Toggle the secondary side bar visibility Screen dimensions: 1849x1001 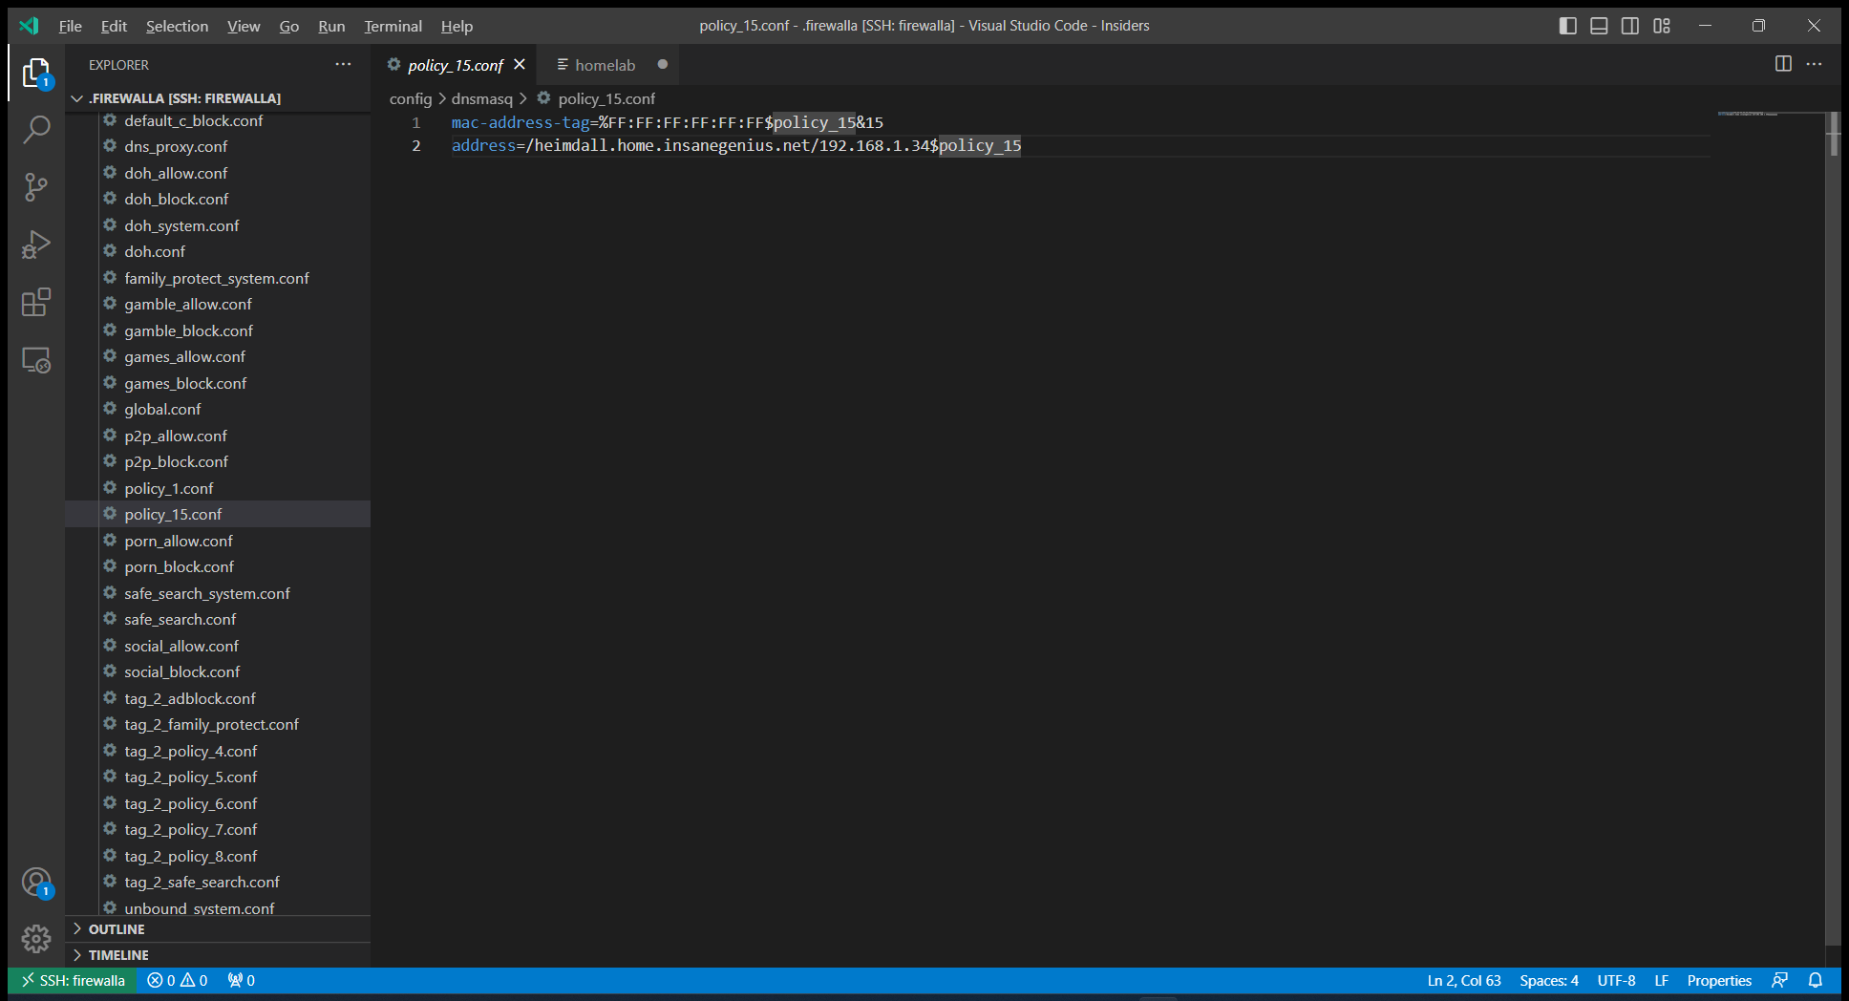[1630, 26]
